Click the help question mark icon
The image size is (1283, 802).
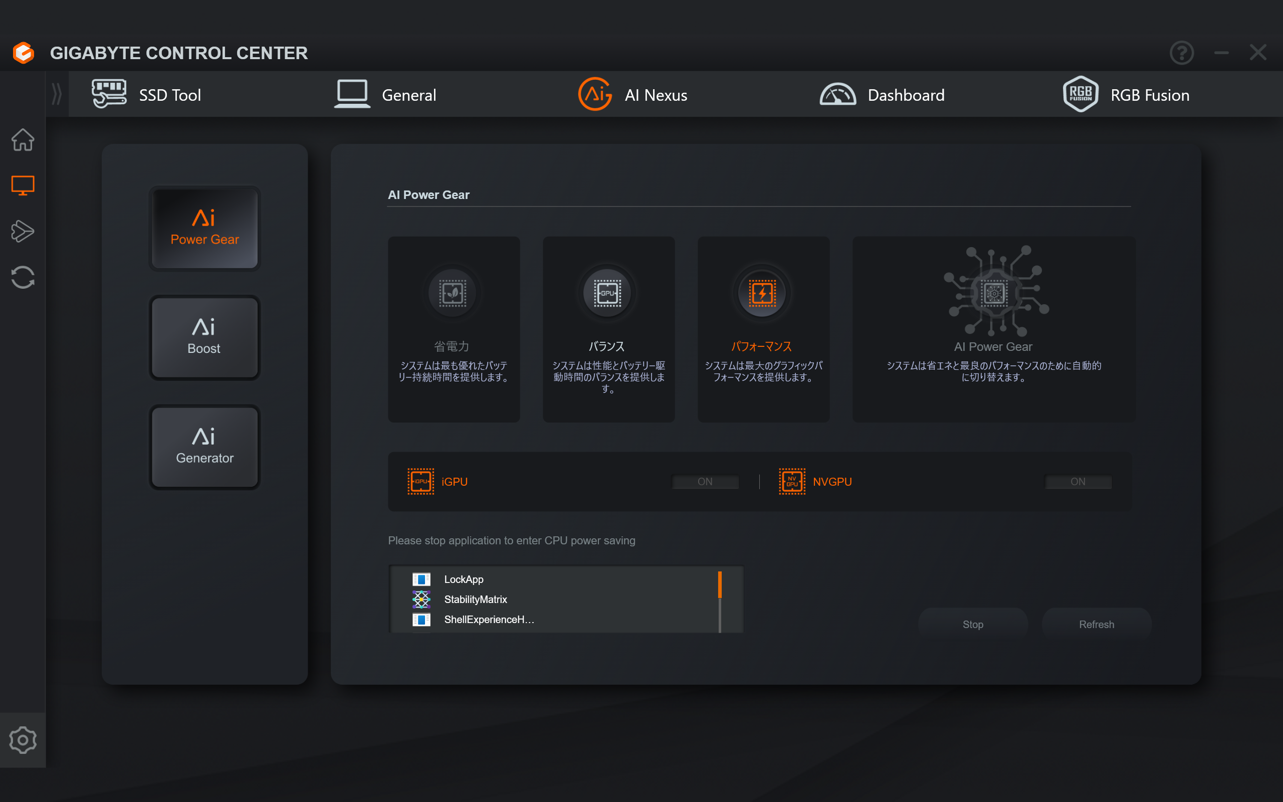pos(1181,53)
